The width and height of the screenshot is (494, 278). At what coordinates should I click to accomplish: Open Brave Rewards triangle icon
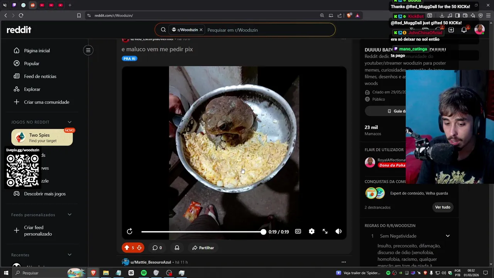click(357, 15)
